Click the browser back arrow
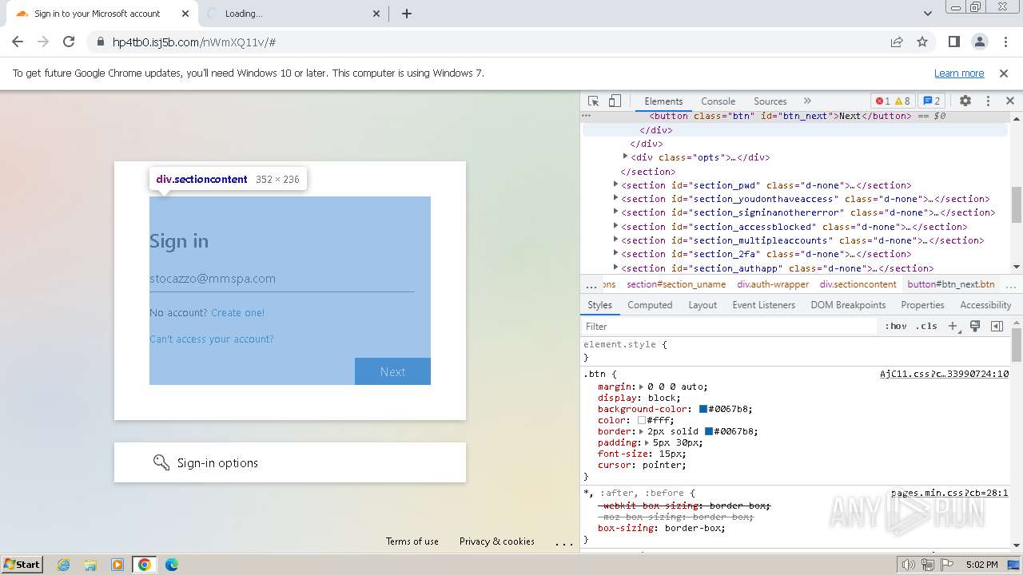 [18, 42]
